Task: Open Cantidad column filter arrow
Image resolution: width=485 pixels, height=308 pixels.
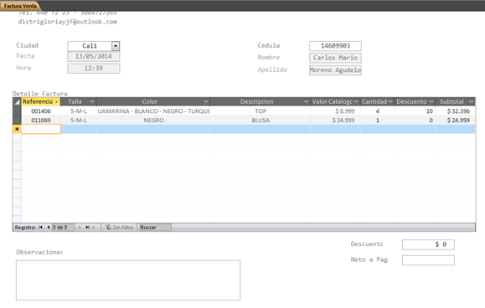Action: (x=390, y=101)
